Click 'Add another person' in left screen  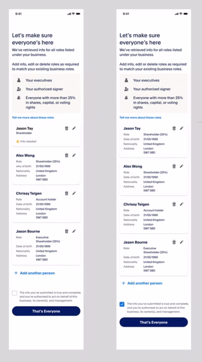tap(34, 273)
